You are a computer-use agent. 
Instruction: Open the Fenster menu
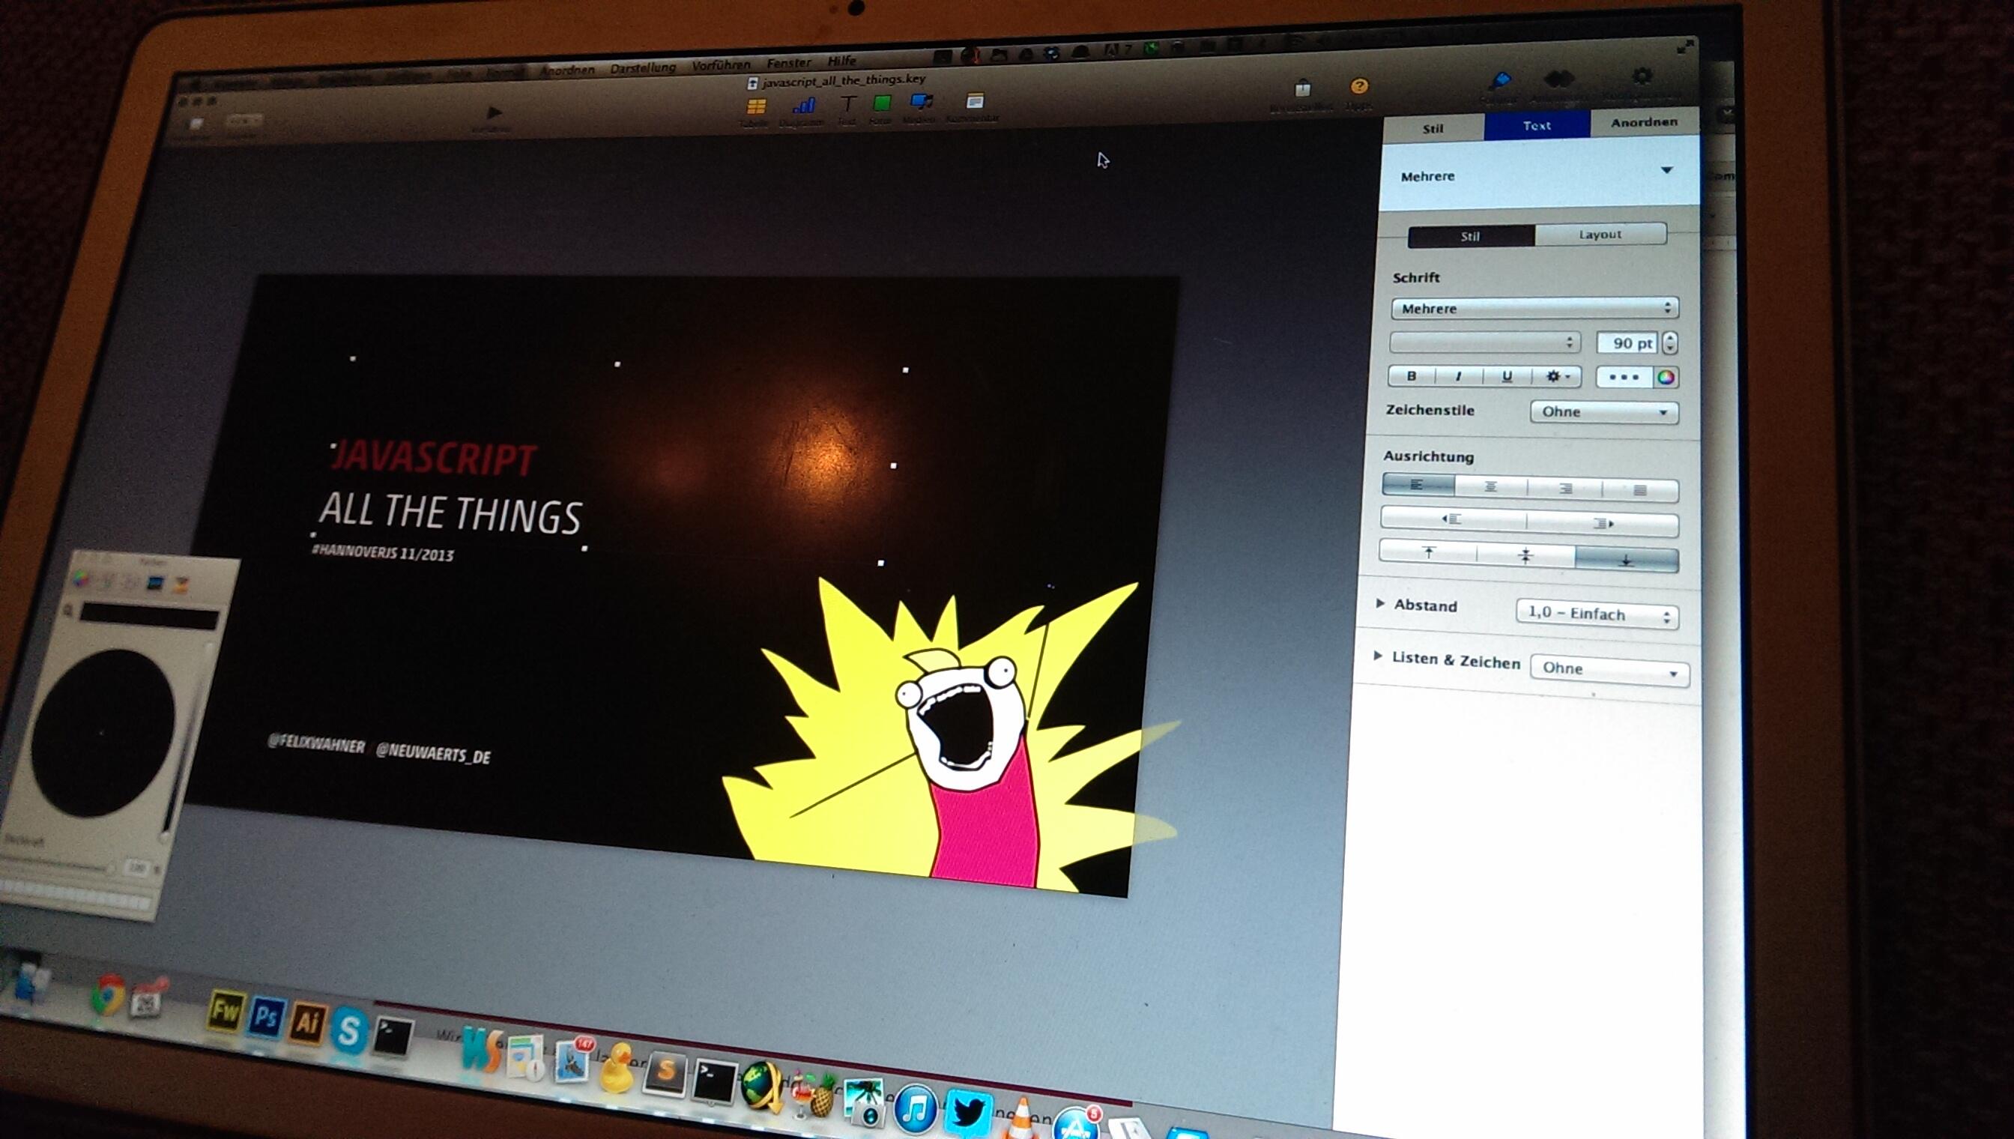(788, 63)
